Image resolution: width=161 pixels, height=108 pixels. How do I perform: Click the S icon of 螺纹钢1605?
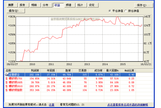(7, 83)
